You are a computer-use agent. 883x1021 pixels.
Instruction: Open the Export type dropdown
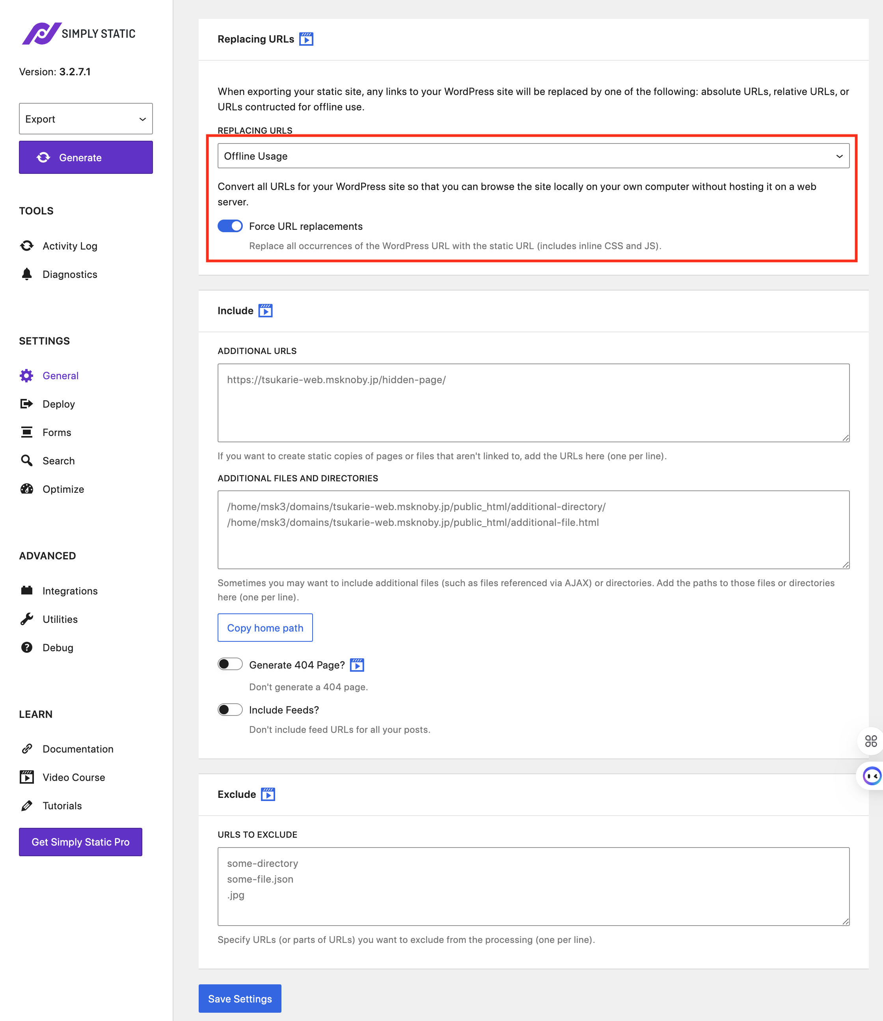[x=86, y=119]
